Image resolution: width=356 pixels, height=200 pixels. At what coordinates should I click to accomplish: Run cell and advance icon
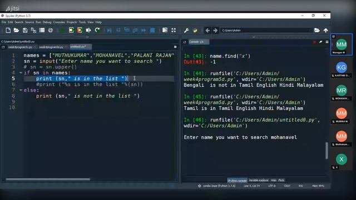(x=80, y=30)
